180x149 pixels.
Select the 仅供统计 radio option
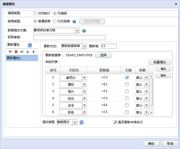(35, 13)
